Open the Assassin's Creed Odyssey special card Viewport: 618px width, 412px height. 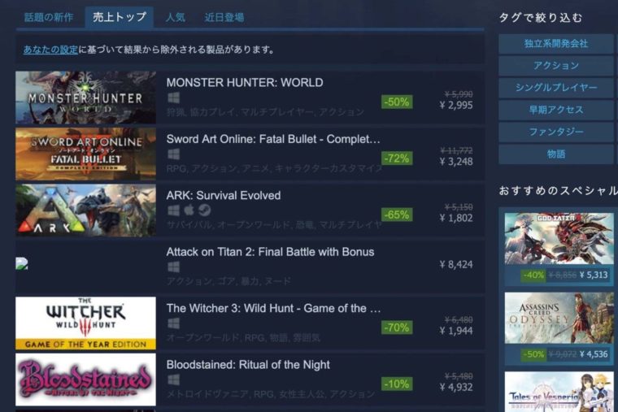[x=559, y=327]
